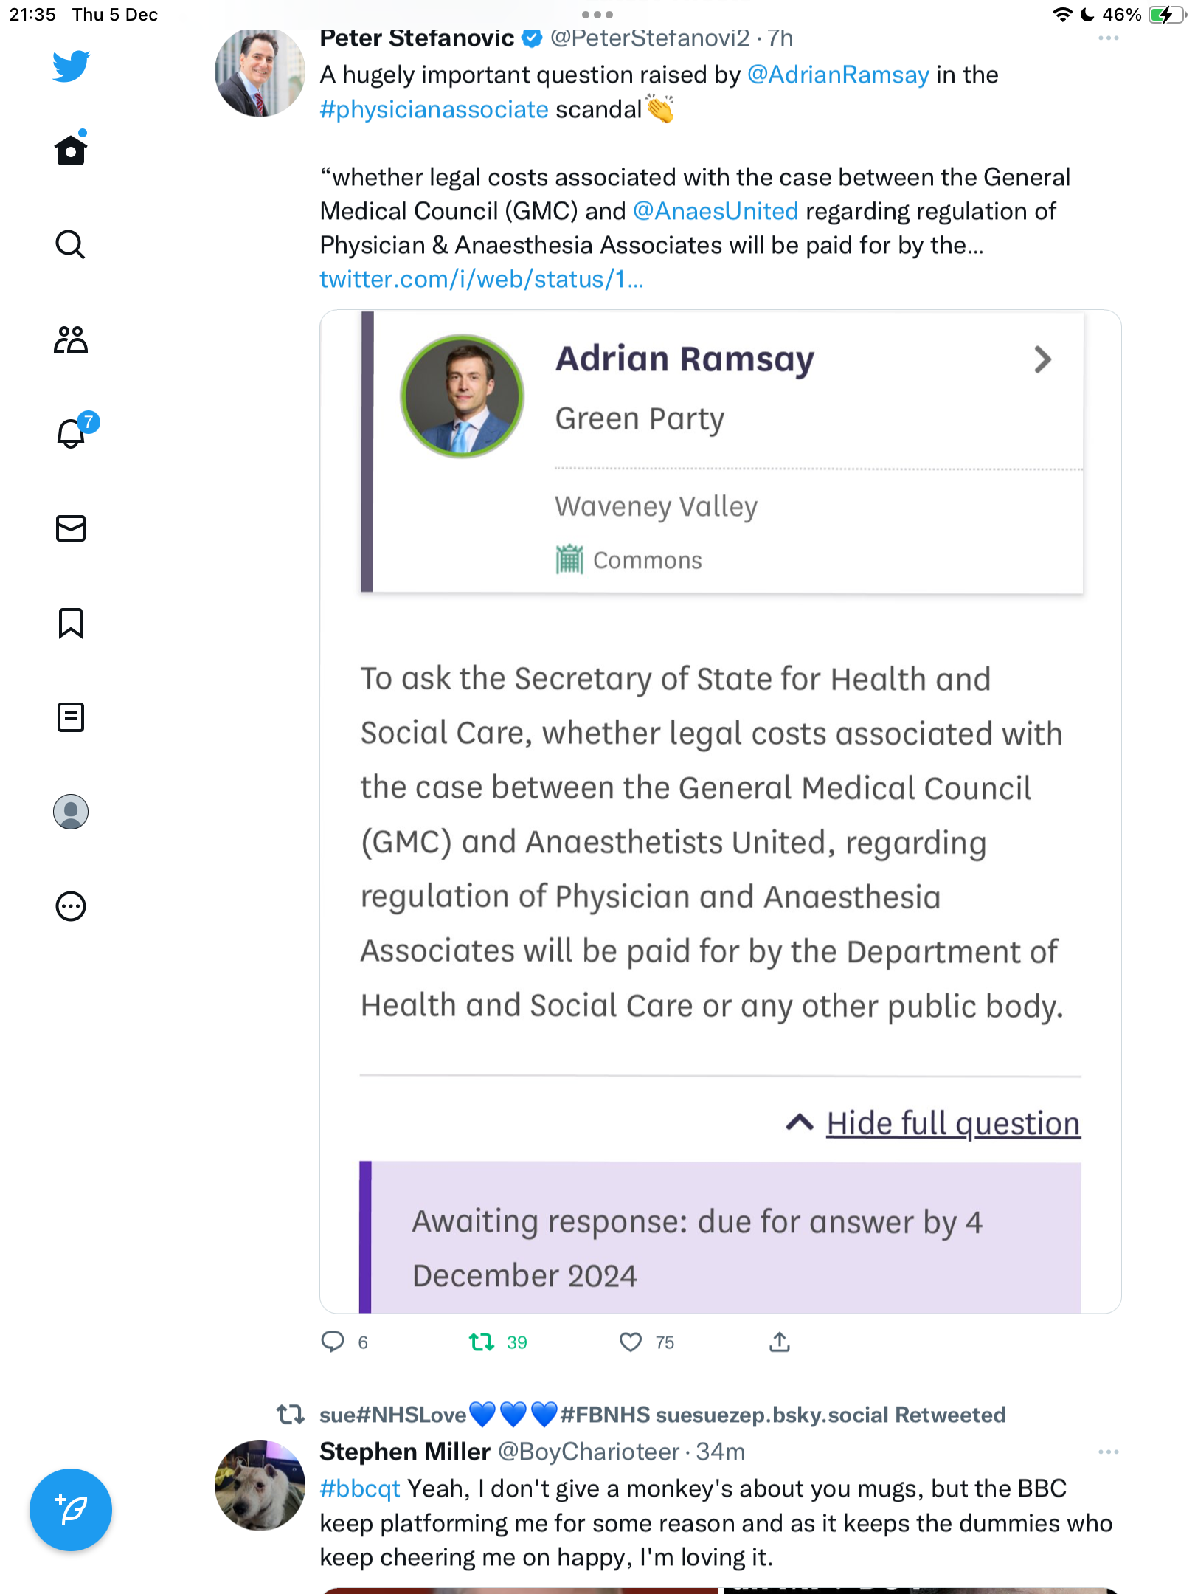Retweet Peter Stefanovic's tweet
The width and height of the screenshot is (1195, 1594).
tap(482, 1342)
